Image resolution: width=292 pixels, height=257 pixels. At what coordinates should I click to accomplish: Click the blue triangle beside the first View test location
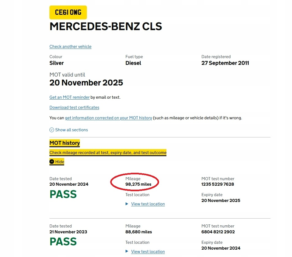(127, 204)
